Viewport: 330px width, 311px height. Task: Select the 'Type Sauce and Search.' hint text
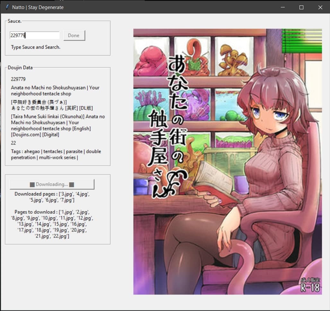point(36,47)
